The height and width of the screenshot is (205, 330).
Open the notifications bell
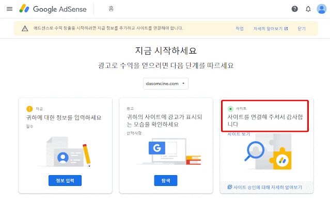click(x=308, y=9)
